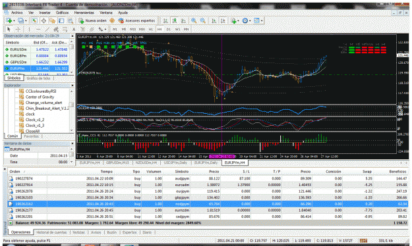This screenshot has height=246, width=412.
Task: Switch to the GBPUSDm,M15 chart tab
Action: [x=117, y=163]
